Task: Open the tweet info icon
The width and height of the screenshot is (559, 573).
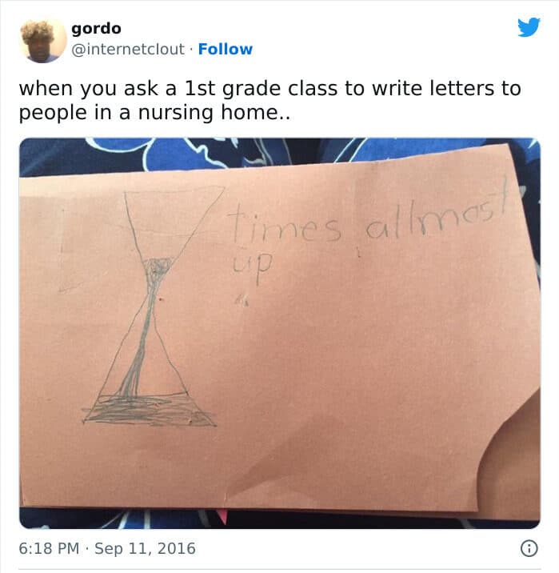Action: [x=529, y=548]
